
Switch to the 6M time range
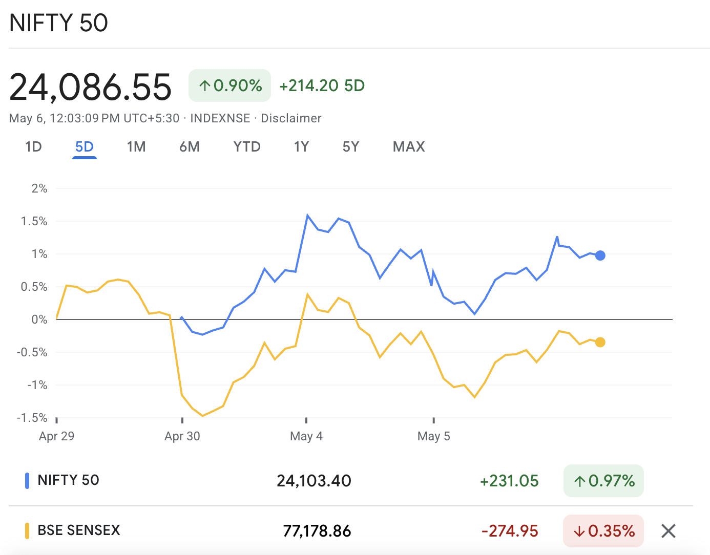(190, 147)
